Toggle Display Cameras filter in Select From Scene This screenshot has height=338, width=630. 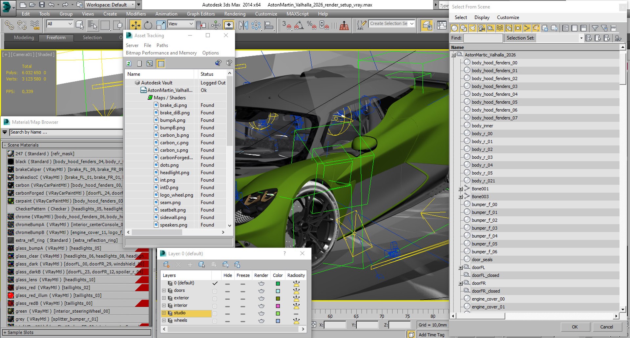(x=482, y=28)
